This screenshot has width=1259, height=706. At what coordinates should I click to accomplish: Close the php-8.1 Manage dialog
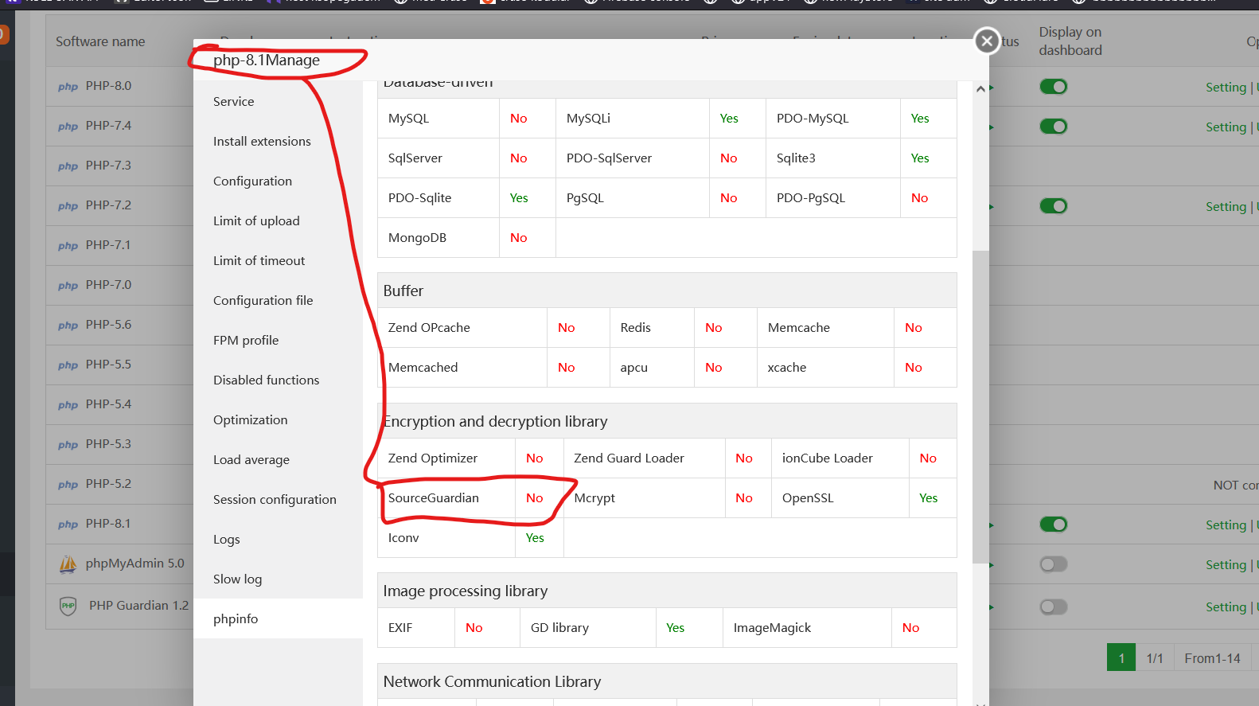click(987, 41)
